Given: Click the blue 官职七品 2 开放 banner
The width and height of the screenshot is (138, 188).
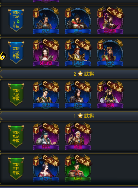Looking at the screenshot, I should [x=16, y=20].
